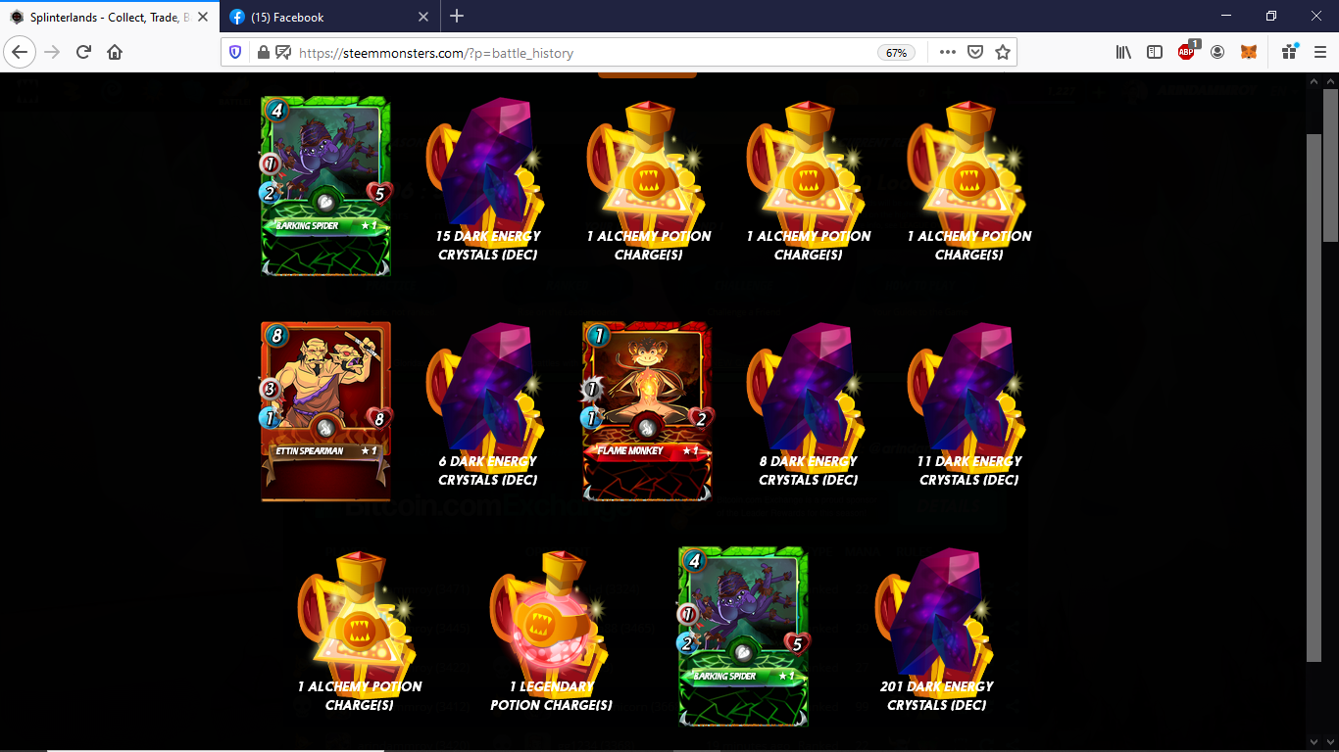Viewport: 1339px width, 752px height.
Task: Close the Facebook tab
Action: coord(423,17)
